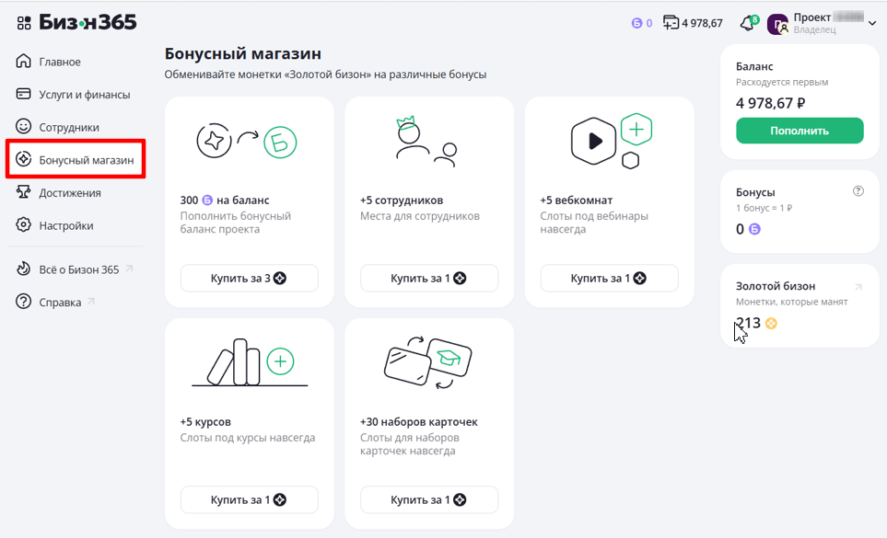Viewport: 887px width, 538px height.
Task: Open Настройки in the sidebar
Action: point(65,225)
